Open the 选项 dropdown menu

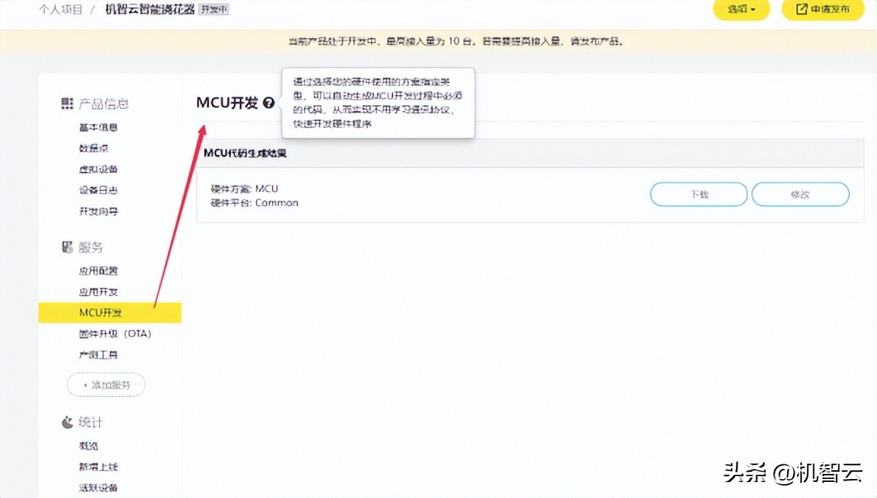pos(740,10)
